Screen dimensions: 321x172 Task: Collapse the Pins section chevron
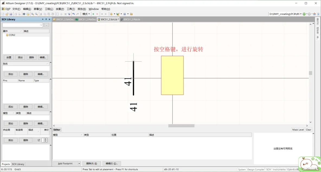click(x=51, y=79)
